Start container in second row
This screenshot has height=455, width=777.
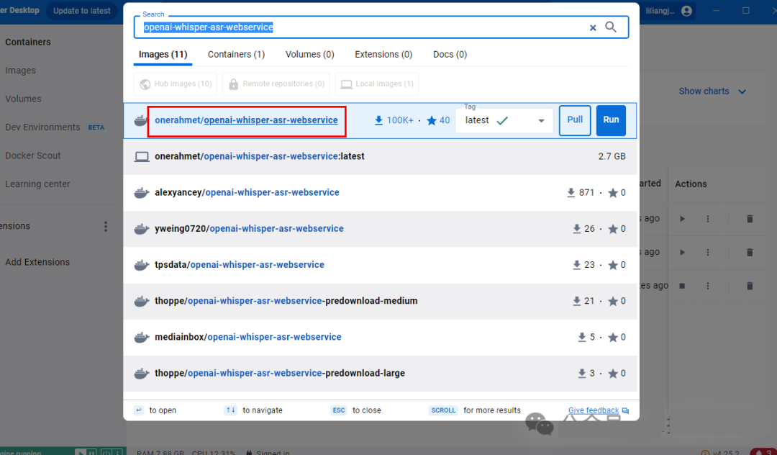[682, 252]
